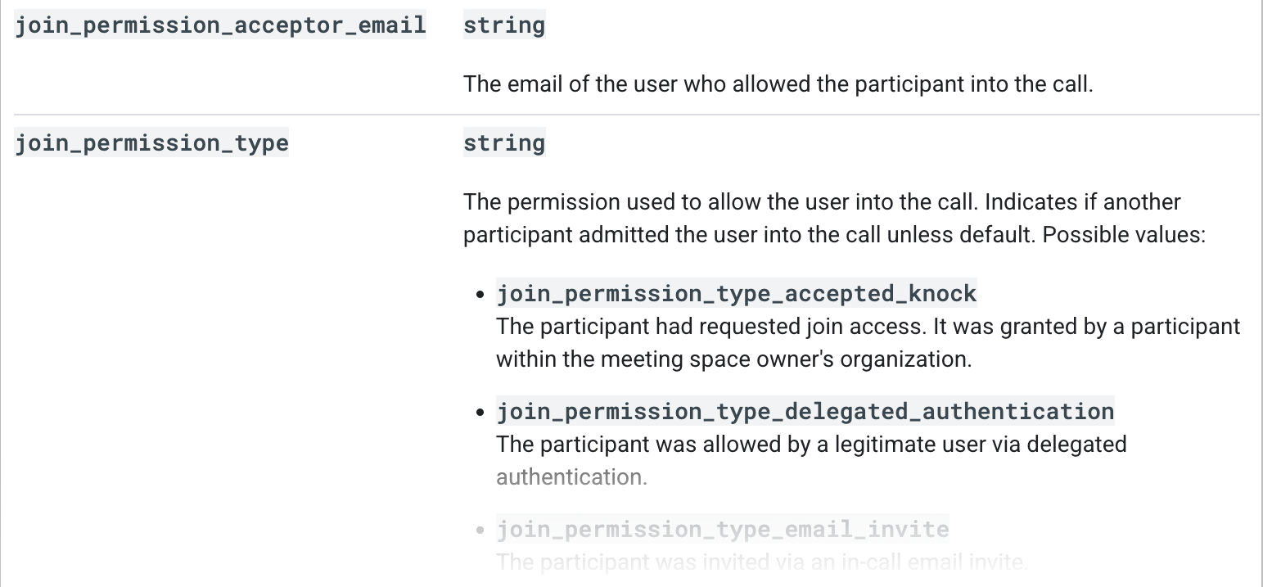This screenshot has height=587, width=1263.
Task: Click the faded join_permission_type_email_invite value
Action: 722,529
